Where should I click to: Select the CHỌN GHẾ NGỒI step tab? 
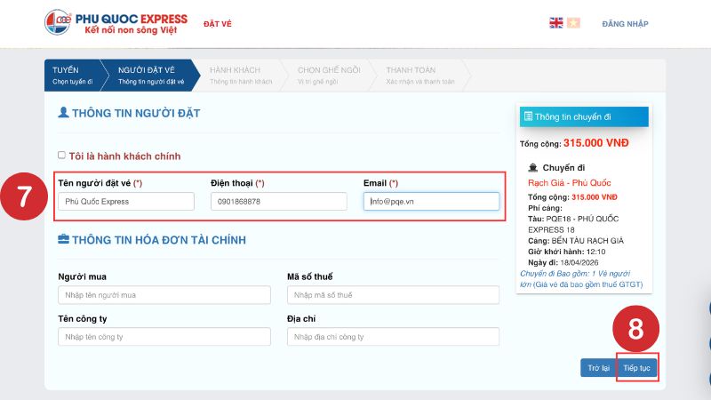point(328,76)
